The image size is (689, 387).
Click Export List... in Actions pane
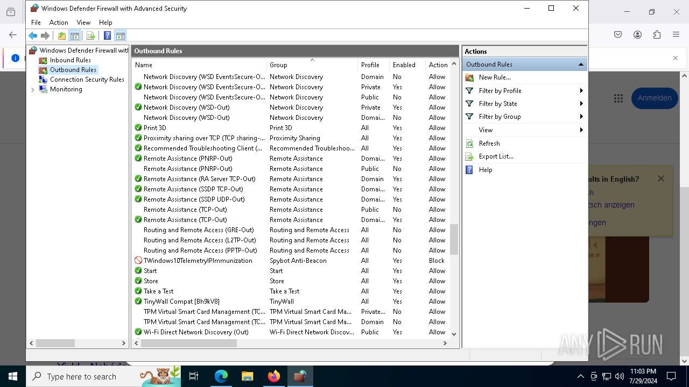point(496,156)
